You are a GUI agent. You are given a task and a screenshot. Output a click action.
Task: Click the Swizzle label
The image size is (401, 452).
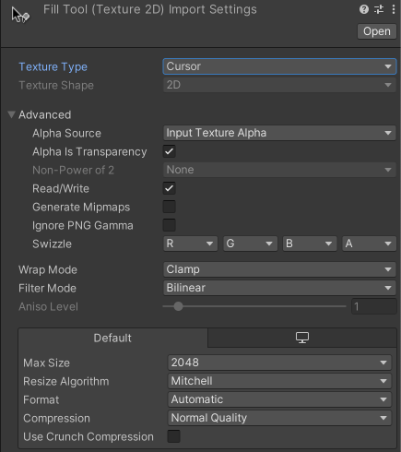pos(52,244)
